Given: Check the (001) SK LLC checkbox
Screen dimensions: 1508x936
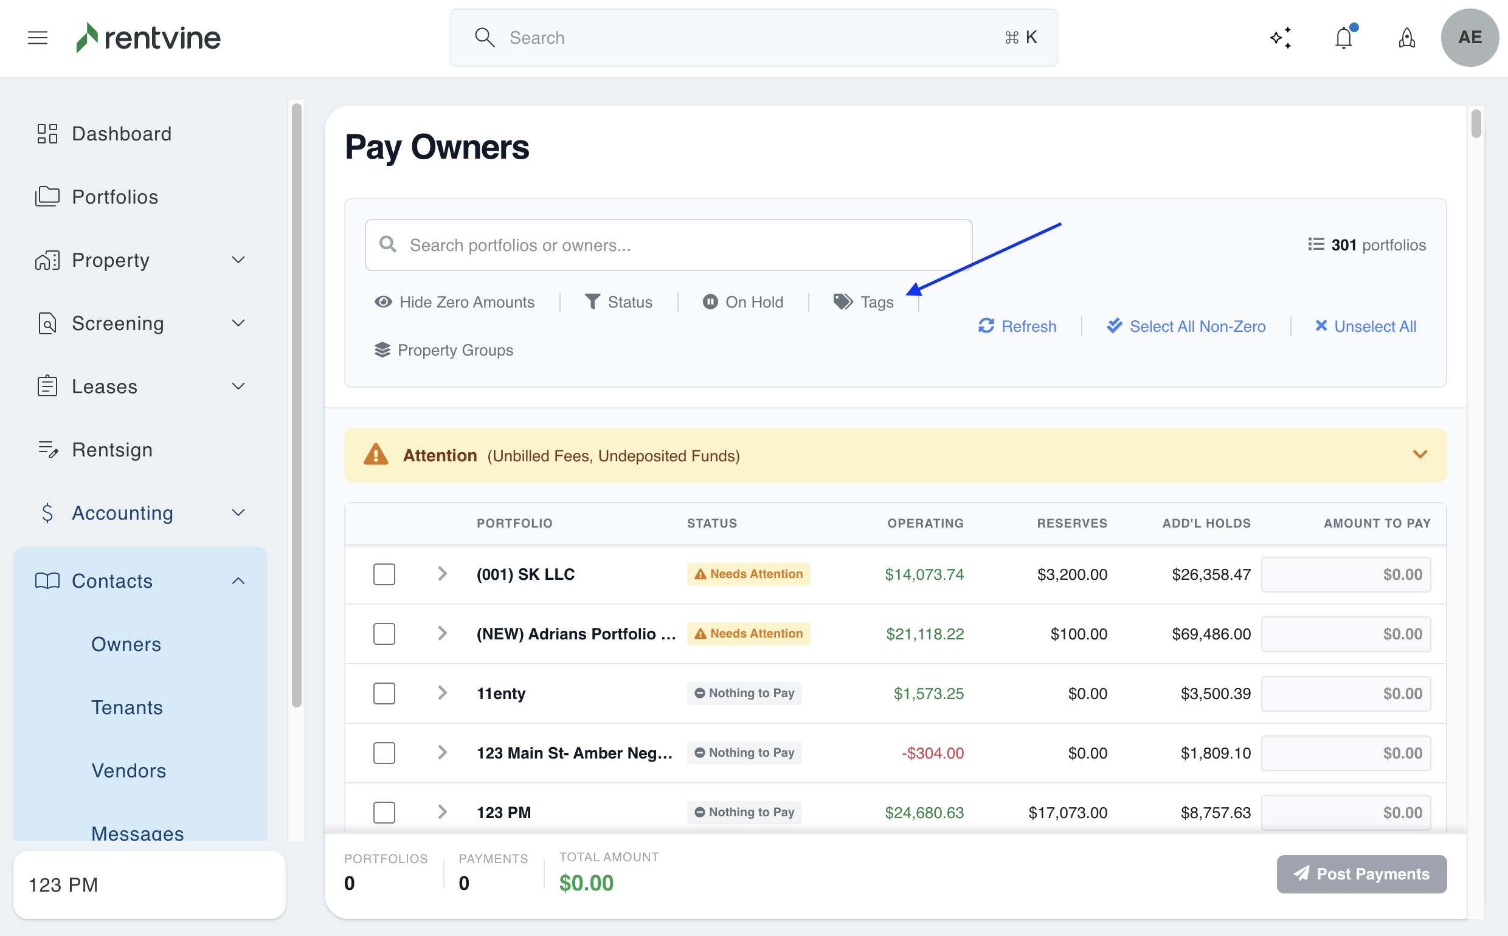Looking at the screenshot, I should (x=384, y=574).
